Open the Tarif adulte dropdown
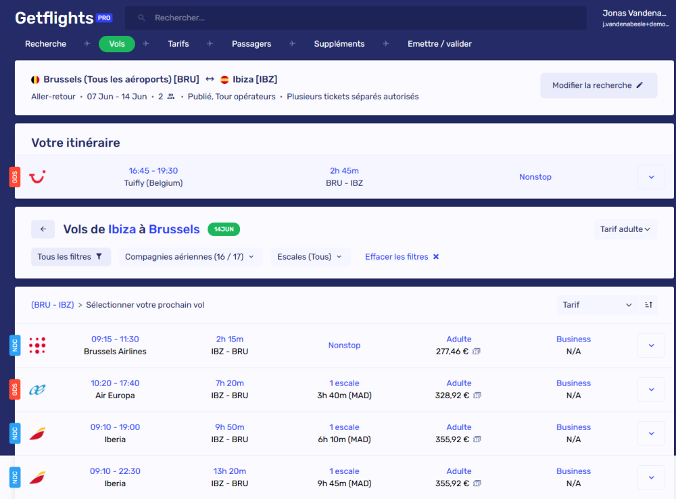Viewport: 676px width, 499px height. [625, 229]
